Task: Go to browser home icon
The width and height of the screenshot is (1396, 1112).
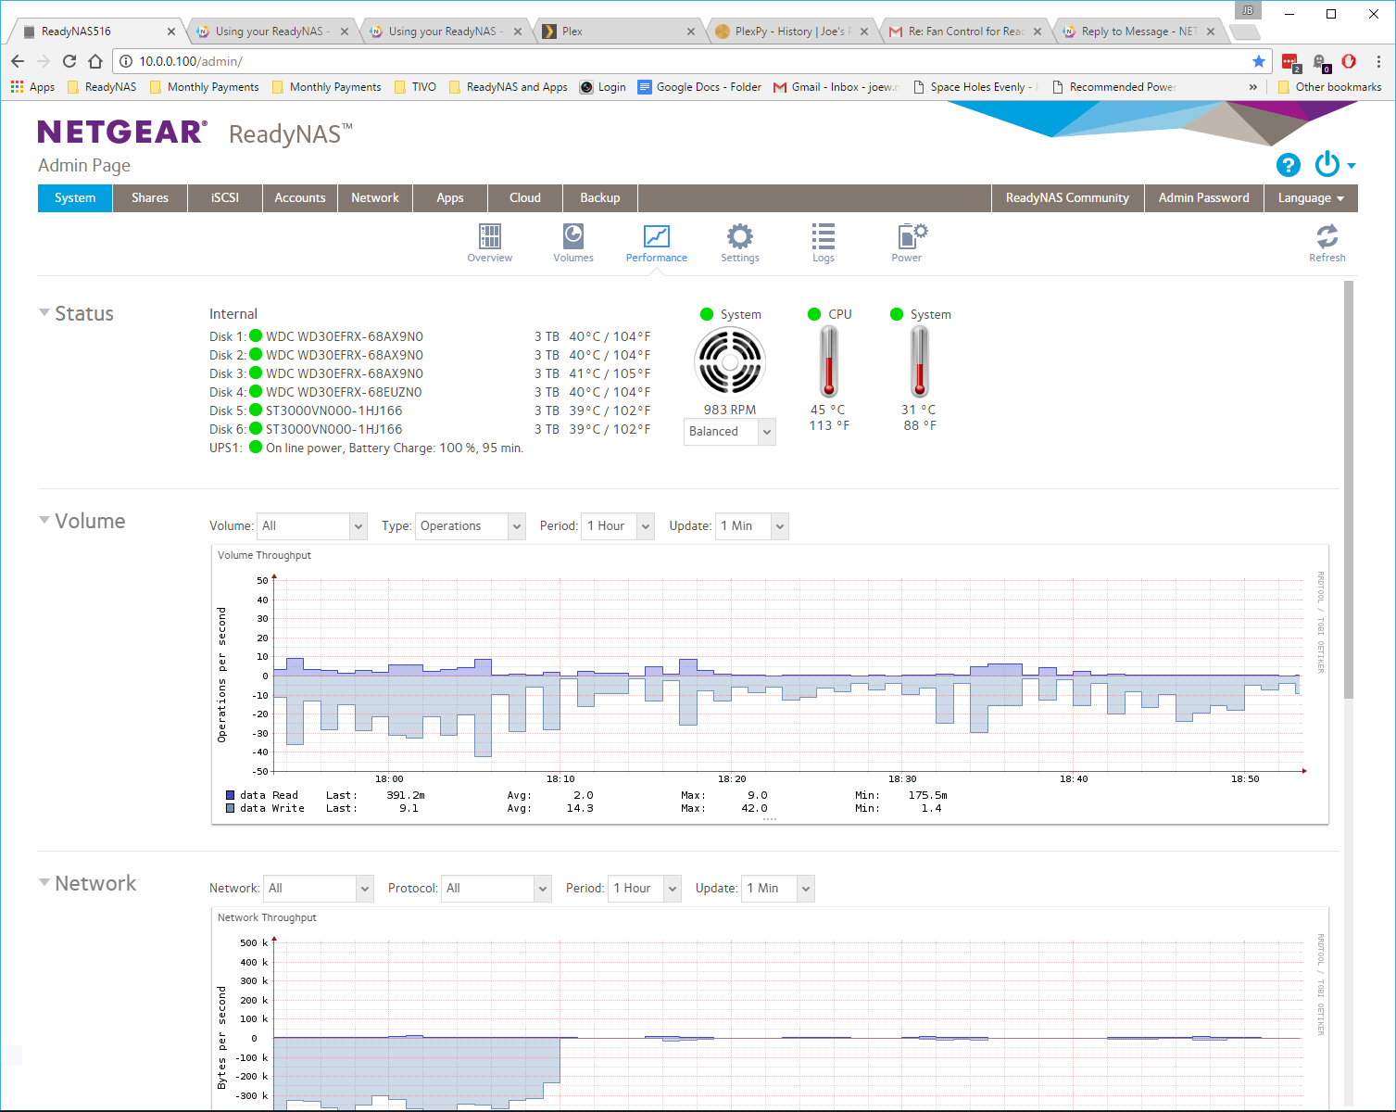Action: 95,61
